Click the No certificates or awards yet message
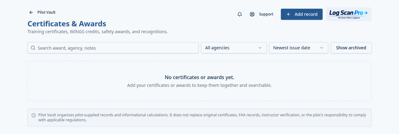The image size is (399, 134). coord(199,77)
